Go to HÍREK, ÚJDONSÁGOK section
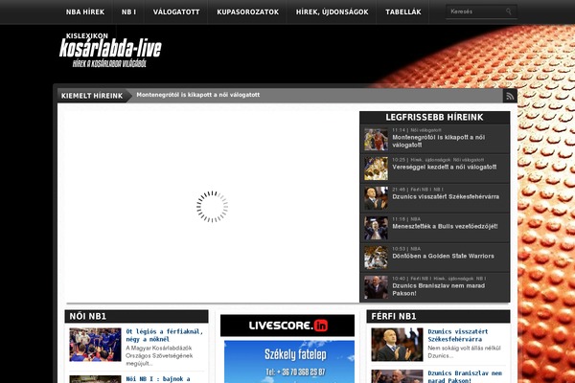This screenshot has width=575, height=383. coord(333,12)
